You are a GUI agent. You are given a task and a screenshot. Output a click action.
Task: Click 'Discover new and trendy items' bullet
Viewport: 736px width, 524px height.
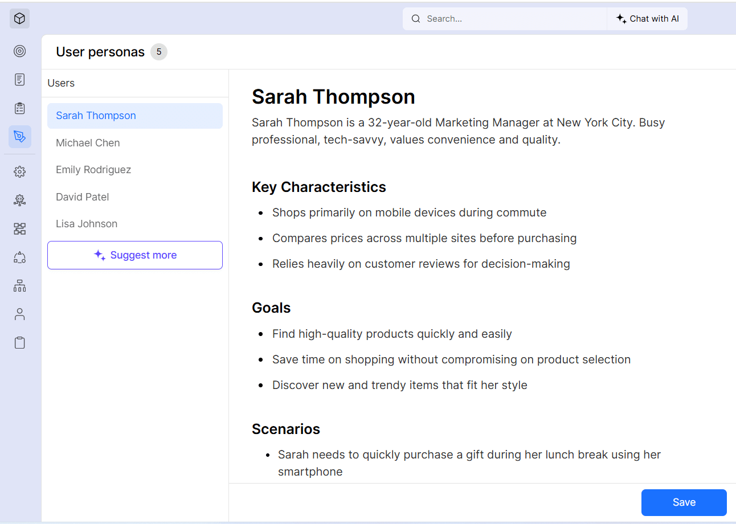[x=400, y=385]
